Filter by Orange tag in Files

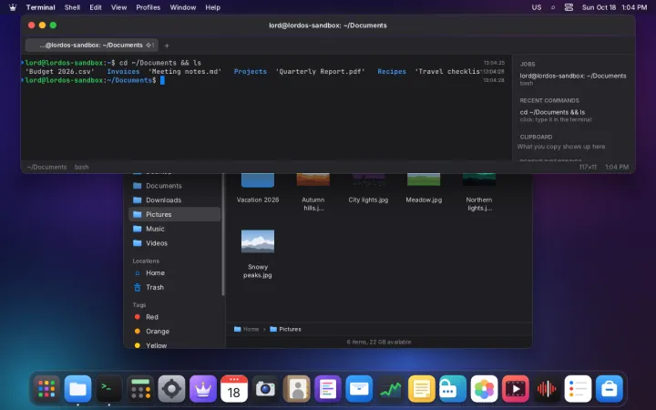174,332
